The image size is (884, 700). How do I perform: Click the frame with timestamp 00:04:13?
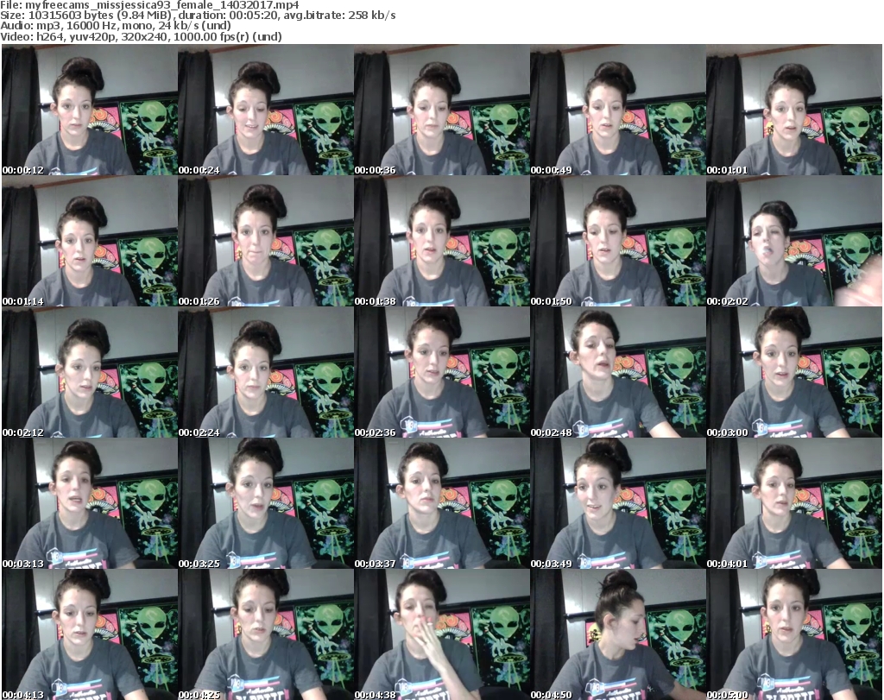[90, 634]
